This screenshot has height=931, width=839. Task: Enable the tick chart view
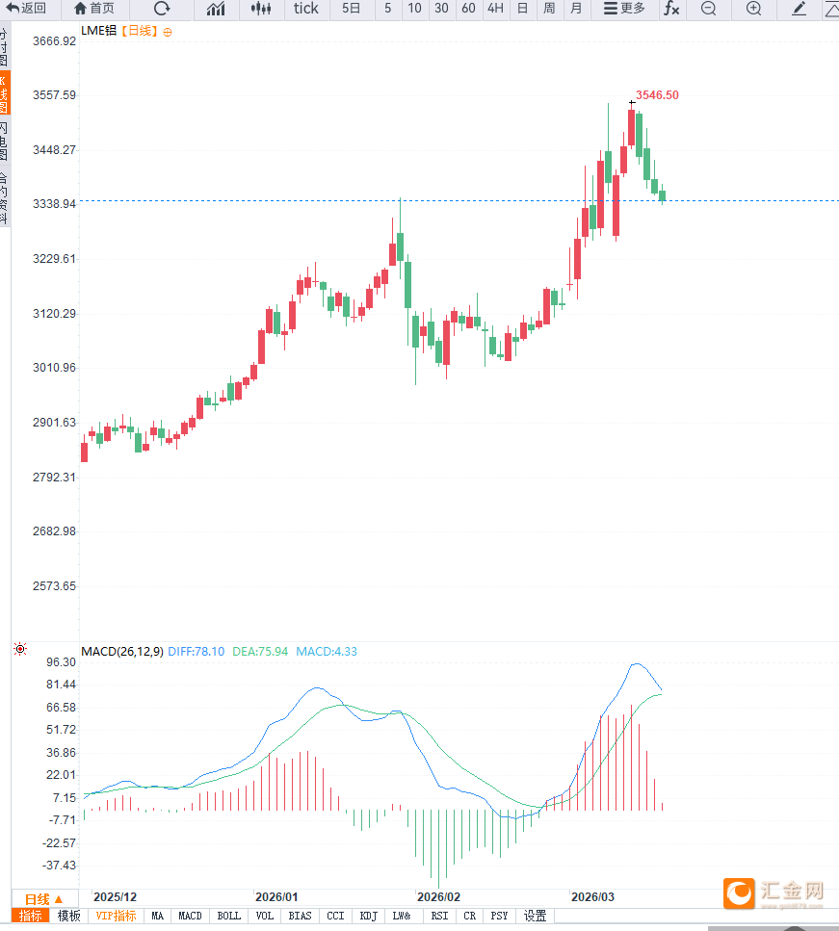click(x=306, y=9)
